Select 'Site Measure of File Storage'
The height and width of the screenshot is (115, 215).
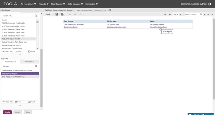[20, 77]
